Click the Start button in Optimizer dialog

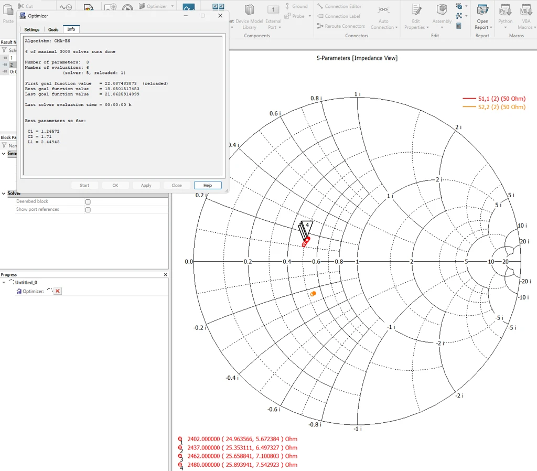point(84,185)
